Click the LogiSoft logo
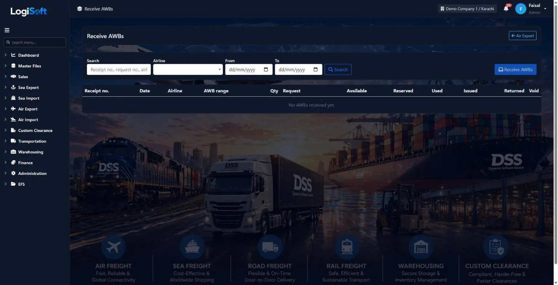The image size is (558, 285). tap(29, 11)
